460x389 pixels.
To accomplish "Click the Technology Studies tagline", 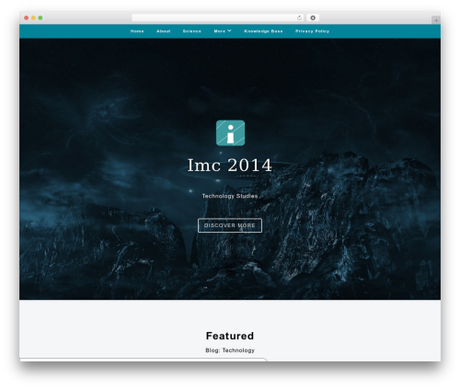I will pos(230,196).
